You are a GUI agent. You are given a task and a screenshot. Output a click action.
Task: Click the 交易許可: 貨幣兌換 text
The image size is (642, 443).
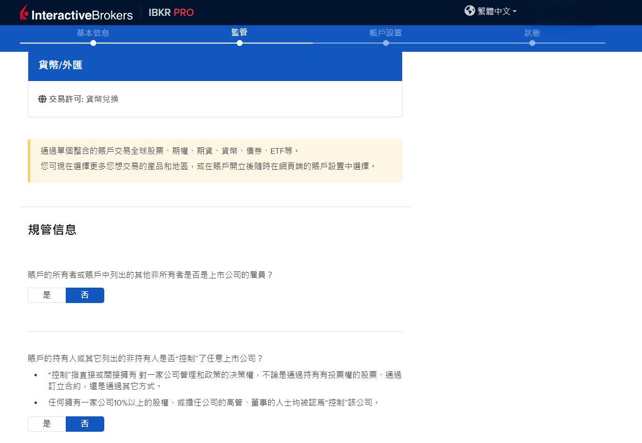84,99
